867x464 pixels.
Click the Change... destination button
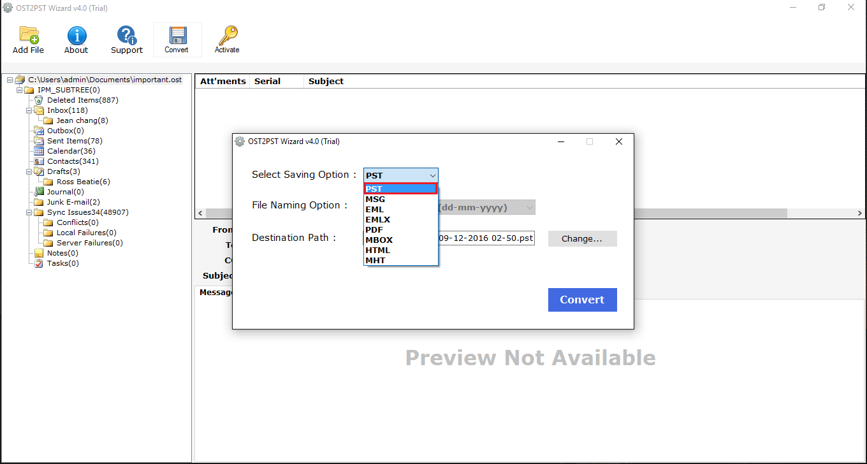click(582, 239)
